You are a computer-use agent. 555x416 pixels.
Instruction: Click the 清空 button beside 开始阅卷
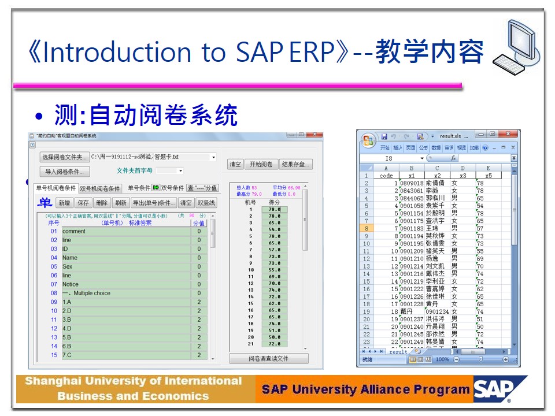(x=235, y=164)
